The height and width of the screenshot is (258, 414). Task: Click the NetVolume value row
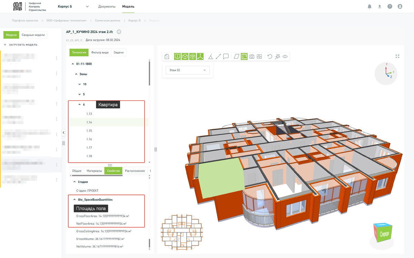(x=100, y=247)
